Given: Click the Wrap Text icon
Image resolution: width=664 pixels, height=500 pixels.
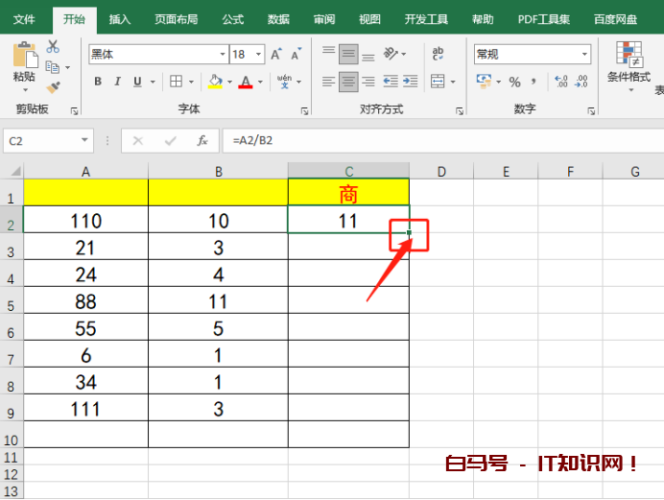Looking at the screenshot, I should (x=439, y=54).
